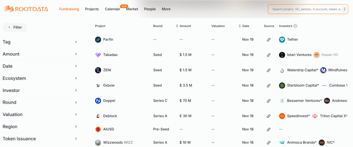Click the Investors info icon
353x147 pixels.
click(x=295, y=26)
